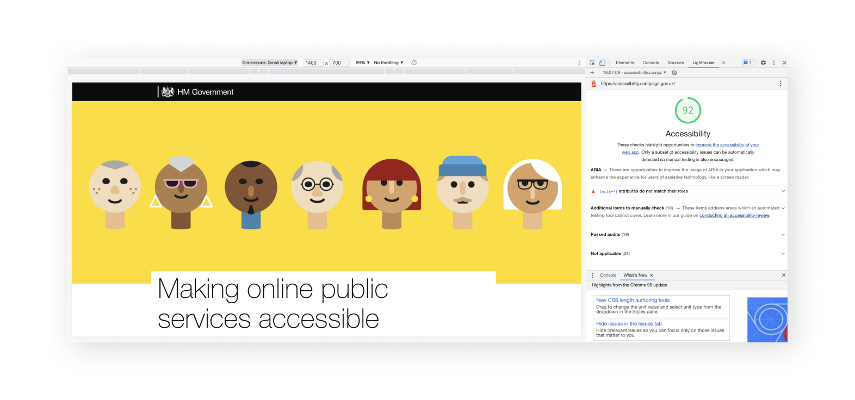The height and width of the screenshot is (400, 855).
Task: Open DevTools settings gear
Action: [x=763, y=62]
